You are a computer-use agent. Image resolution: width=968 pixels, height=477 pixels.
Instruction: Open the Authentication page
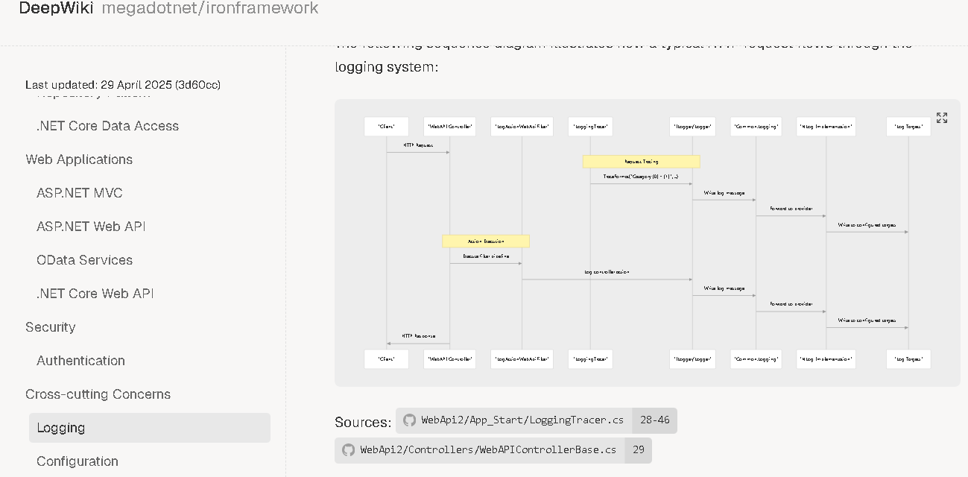(80, 361)
